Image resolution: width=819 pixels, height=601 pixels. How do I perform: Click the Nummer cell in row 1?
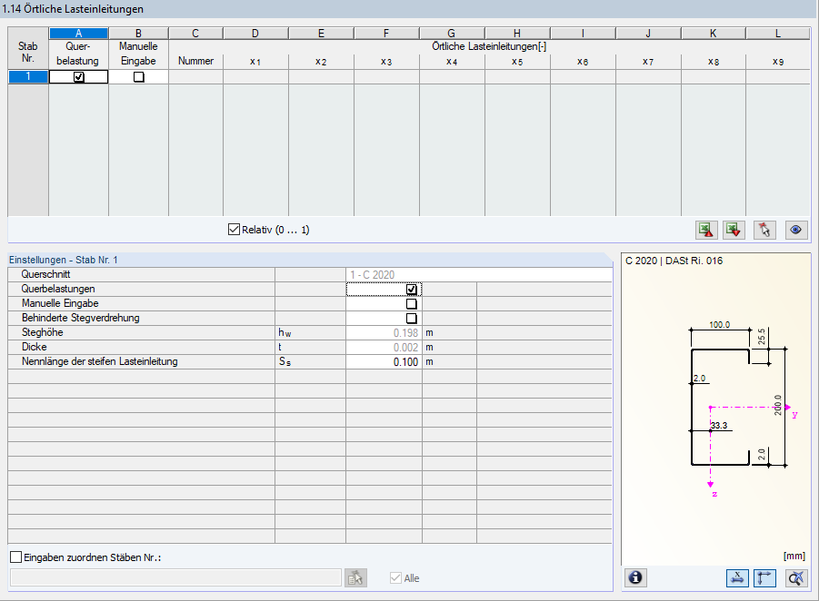coord(195,76)
